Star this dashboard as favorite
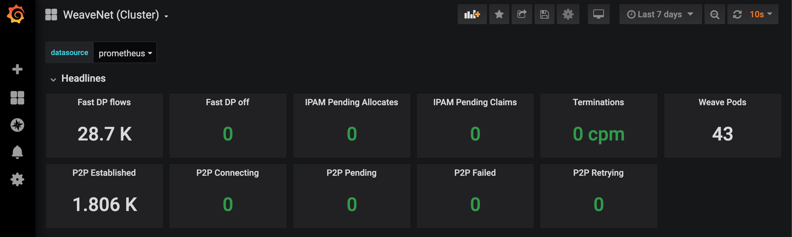Image resolution: width=792 pixels, height=237 pixels. pyautogui.click(x=499, y=14)
